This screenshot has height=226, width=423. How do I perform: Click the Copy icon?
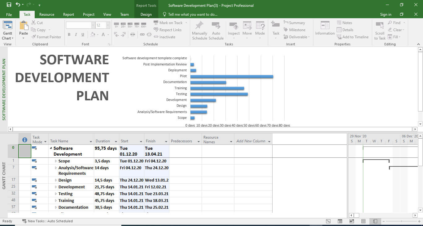[x=33, y=30]
